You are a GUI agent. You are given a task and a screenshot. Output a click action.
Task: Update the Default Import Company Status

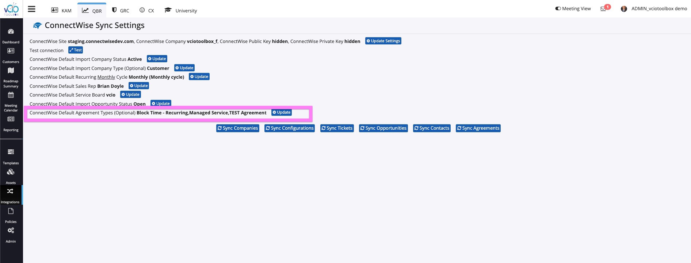coord(157,59)
